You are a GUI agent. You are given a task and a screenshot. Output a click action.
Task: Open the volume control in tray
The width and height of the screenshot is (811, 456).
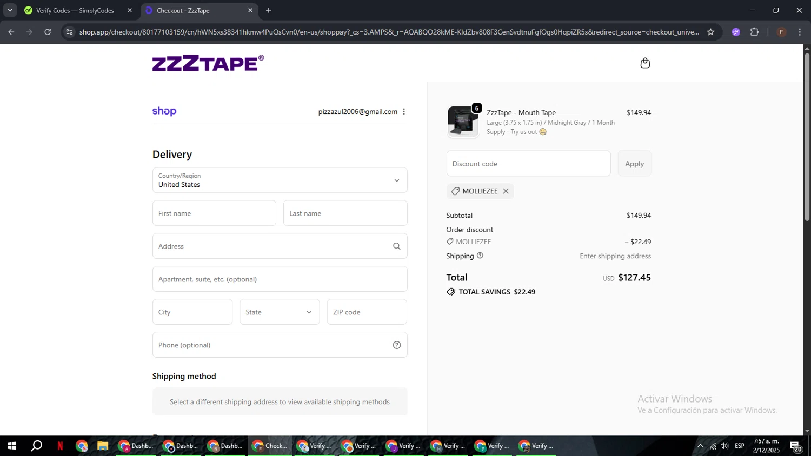pos(724,446)
